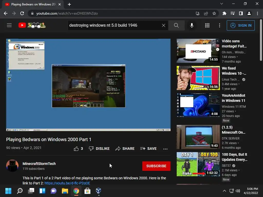Open MinecraftStormTech channel name link
Viewport: 263px width, 197px height.
39,164
